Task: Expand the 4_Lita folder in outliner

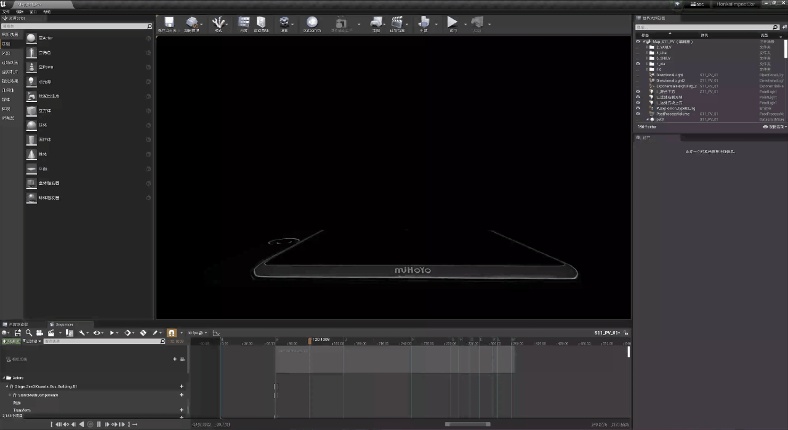Action: click(647, 53)
